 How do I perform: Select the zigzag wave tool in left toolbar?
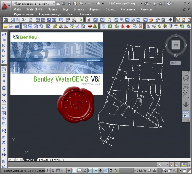coord(4,101)
